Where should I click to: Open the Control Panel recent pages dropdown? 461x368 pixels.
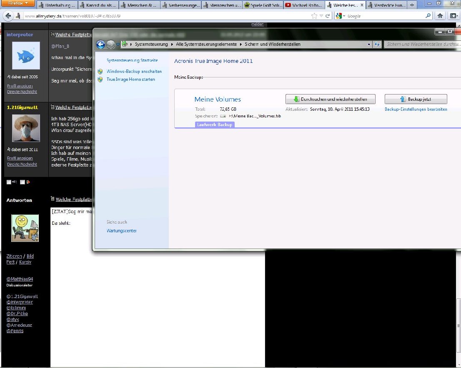pyautogui.click(x=118, y=45)
